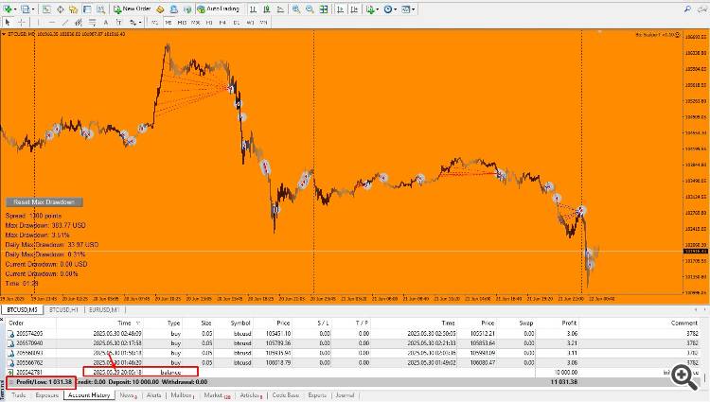710x402 pixels.
Task: Set timeframe to D1
Action: click(x=237, y=22)
